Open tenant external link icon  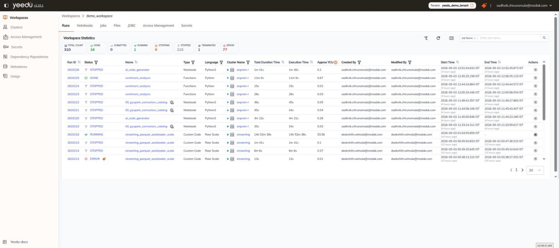coord(472,5)
